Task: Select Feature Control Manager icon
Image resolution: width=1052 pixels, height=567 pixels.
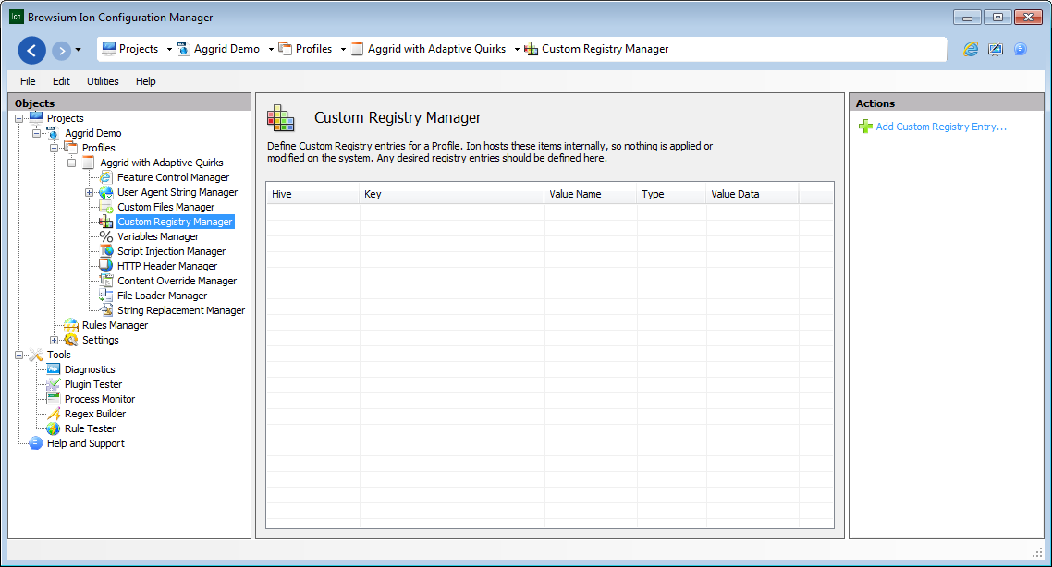Action: point(106,177)
